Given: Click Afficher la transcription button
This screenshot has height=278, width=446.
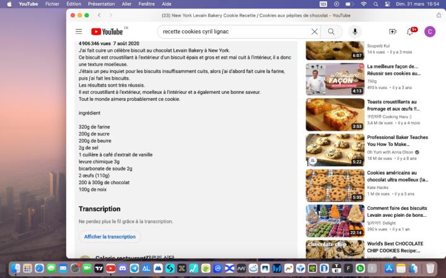Looking at the screenshot, I should (x=110, y=237).
